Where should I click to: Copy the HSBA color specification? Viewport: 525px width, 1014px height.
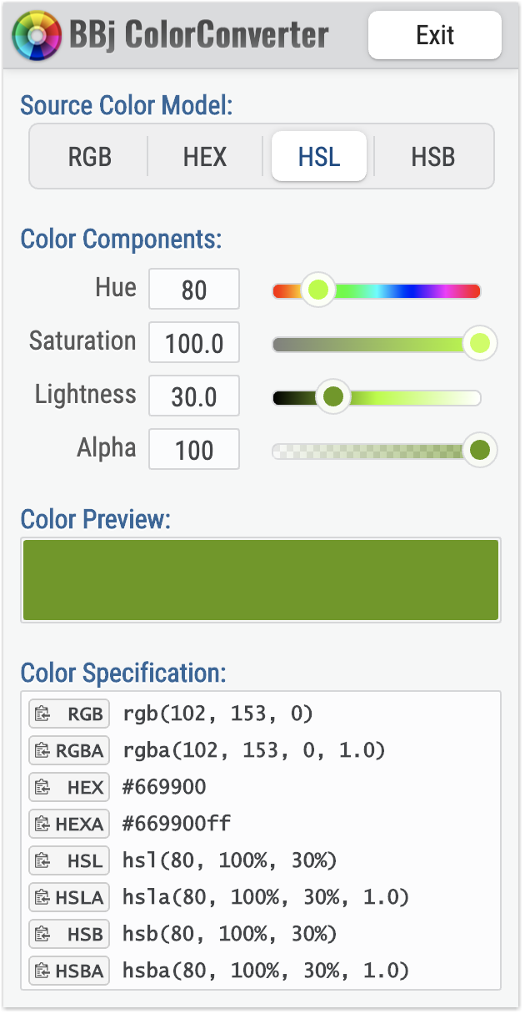click(70, 971)
